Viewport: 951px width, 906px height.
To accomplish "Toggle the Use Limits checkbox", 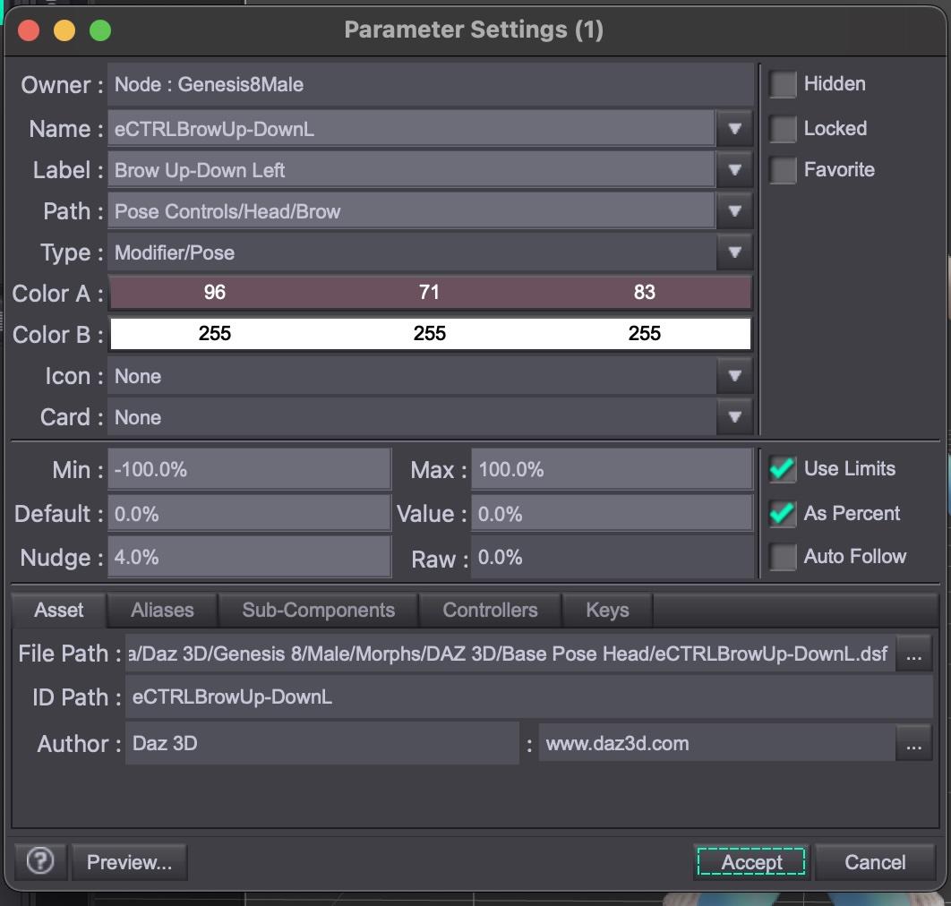I will coord(783,469).
